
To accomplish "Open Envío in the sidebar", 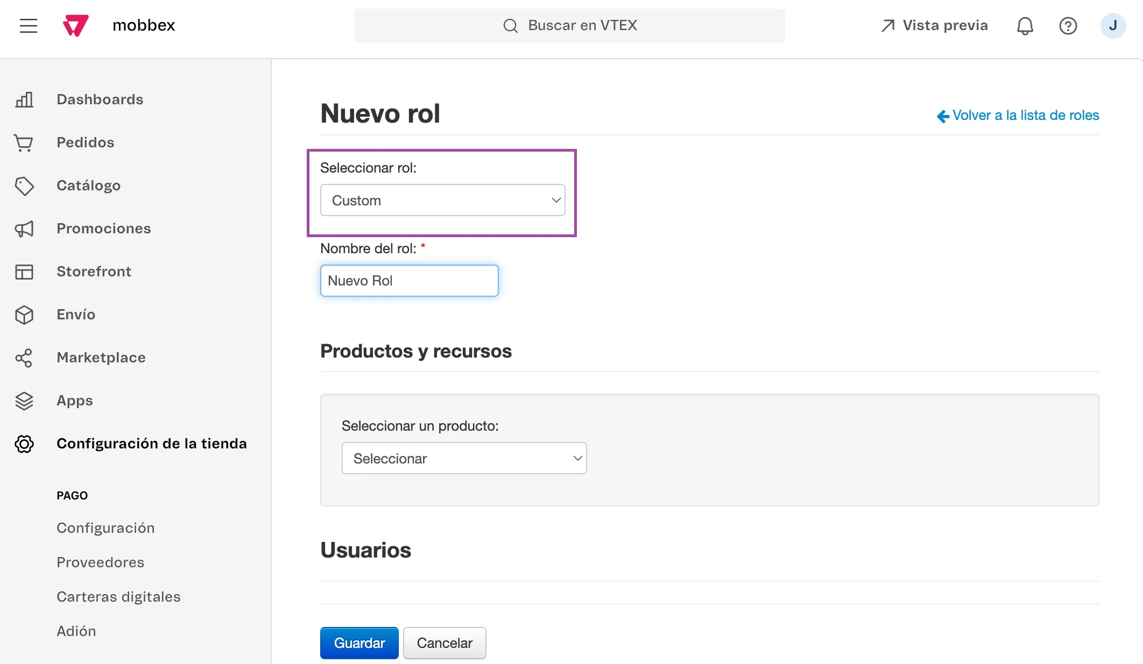I will pos(76,315).
